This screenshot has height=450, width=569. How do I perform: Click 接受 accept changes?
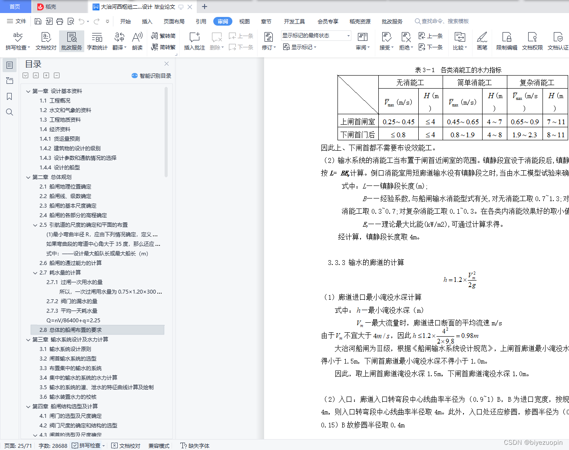click(386, 41)
